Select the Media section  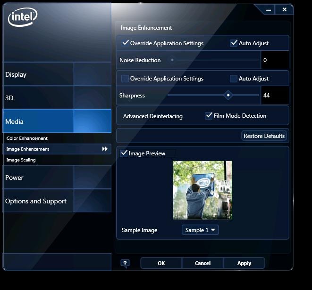57,121
